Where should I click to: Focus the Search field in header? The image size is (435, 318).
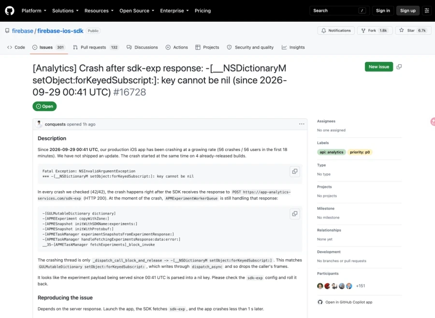(340, 11)
